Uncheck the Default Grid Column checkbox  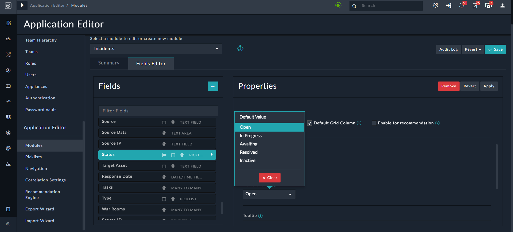click(310, 123)
